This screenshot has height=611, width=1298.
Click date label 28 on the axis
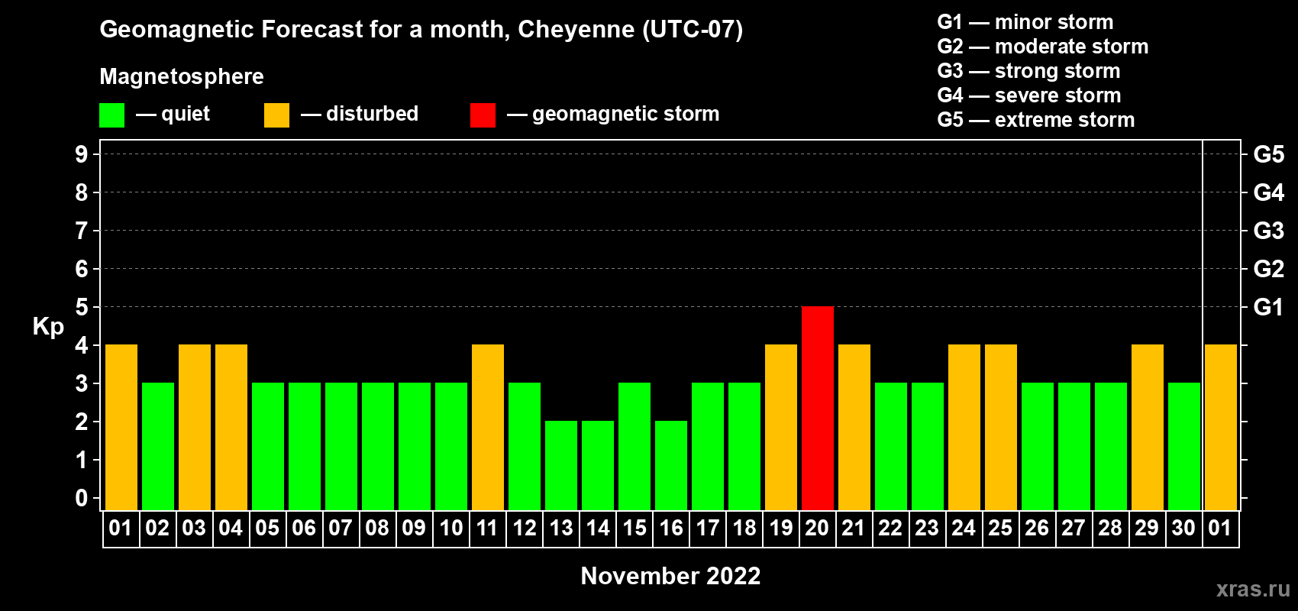pos(1110,528)
